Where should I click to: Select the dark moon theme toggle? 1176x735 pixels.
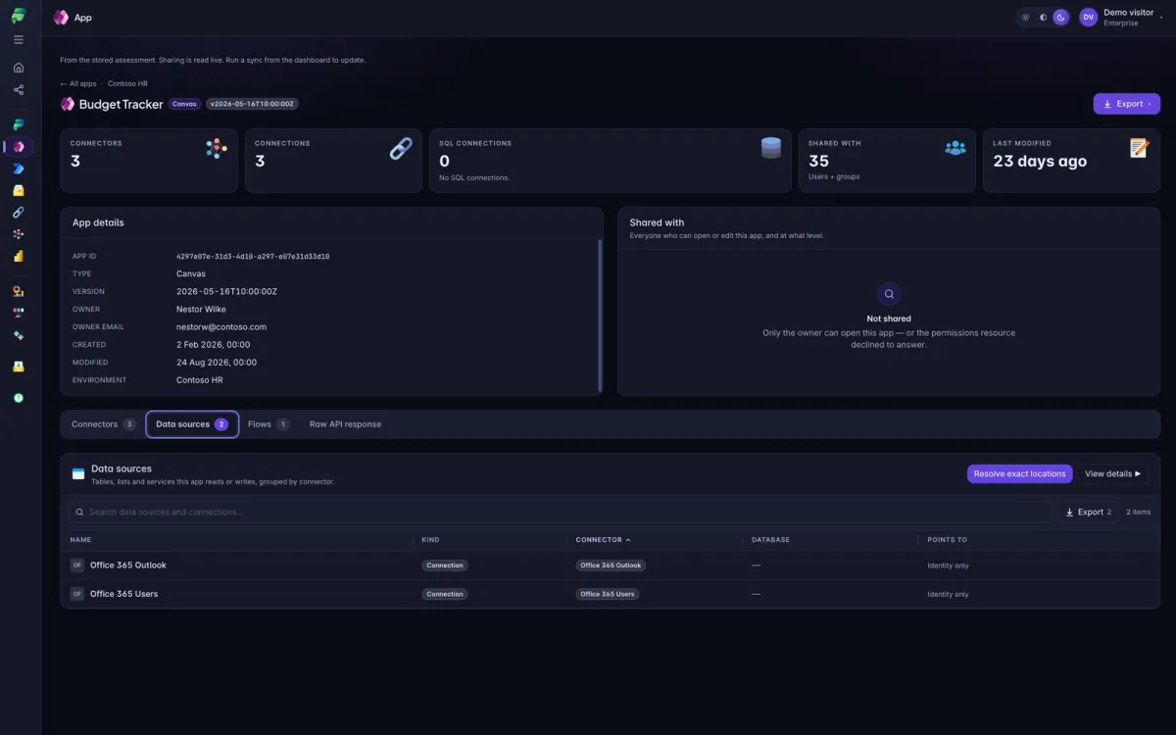tap(1060, 18)
